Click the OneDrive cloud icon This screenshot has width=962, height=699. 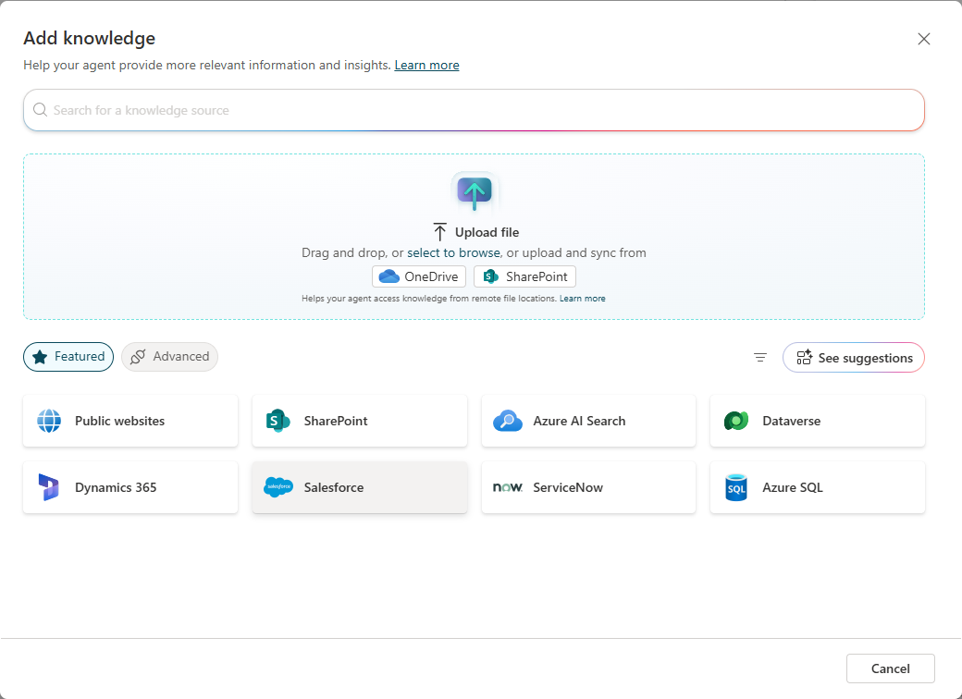coord(389,276)
